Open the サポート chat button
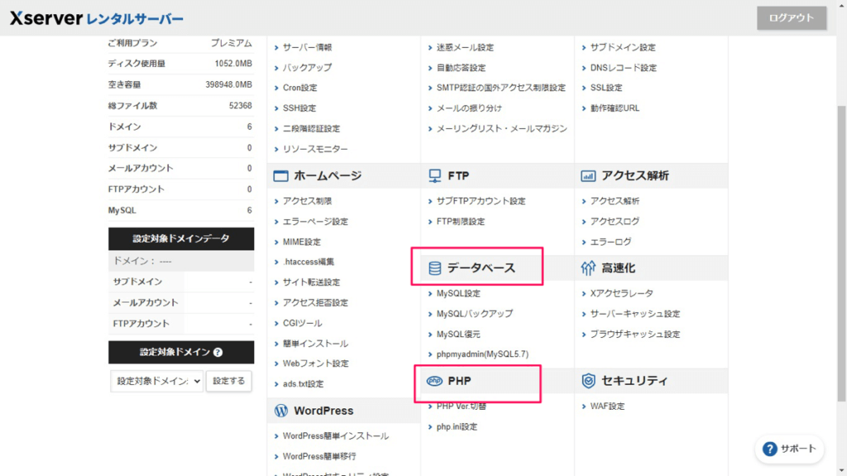847x476 pixels. [x=790, y=449]
